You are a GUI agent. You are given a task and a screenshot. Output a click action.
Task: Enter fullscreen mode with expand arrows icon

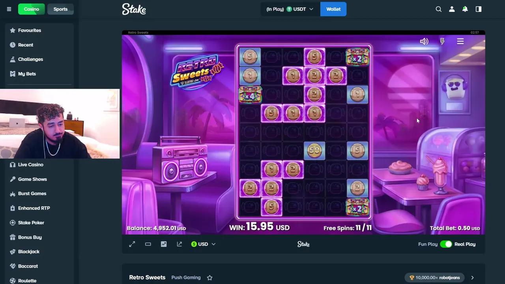pos(132,244)
